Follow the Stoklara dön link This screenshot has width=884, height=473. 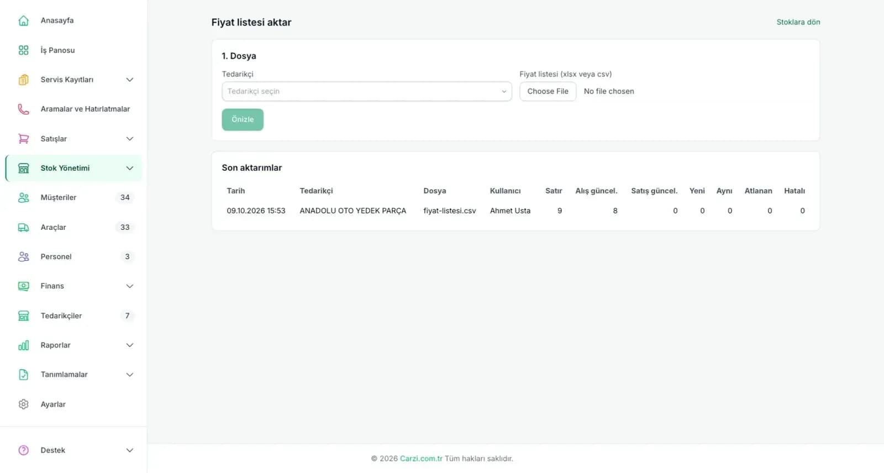click(798, 22)
